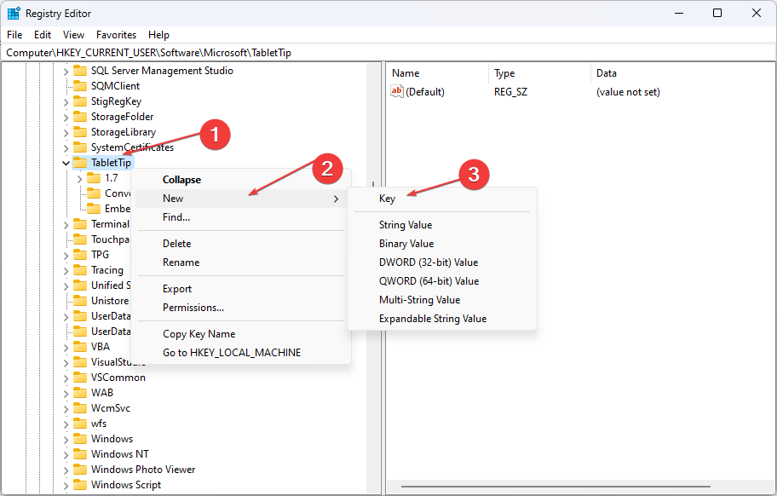Expand the VSCommon key
The height and width of the screenshot is (496, 777).
click(x=66, y=378)
